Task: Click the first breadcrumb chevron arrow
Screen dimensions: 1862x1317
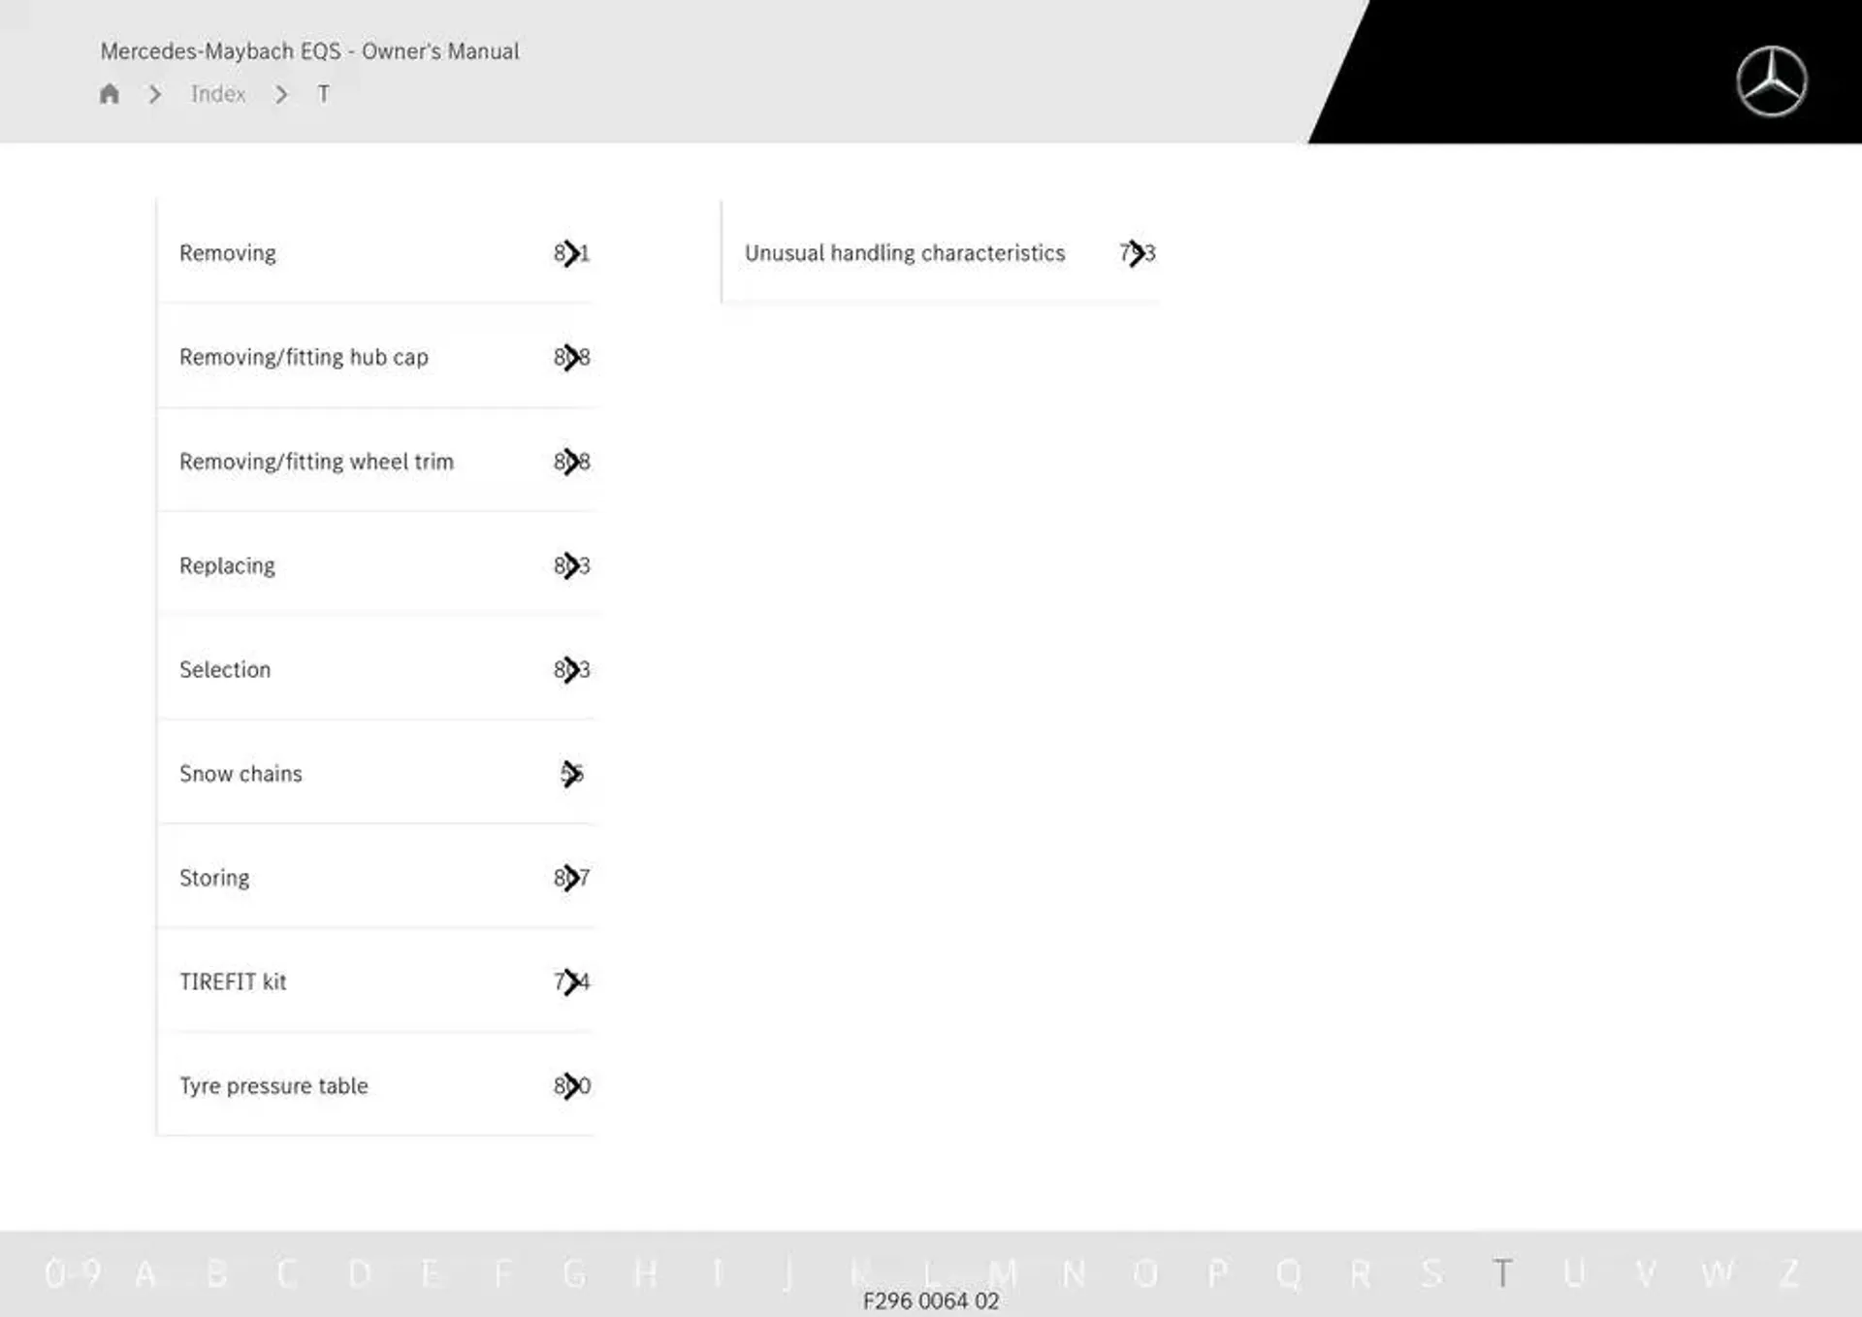Action: click(154, 93)
